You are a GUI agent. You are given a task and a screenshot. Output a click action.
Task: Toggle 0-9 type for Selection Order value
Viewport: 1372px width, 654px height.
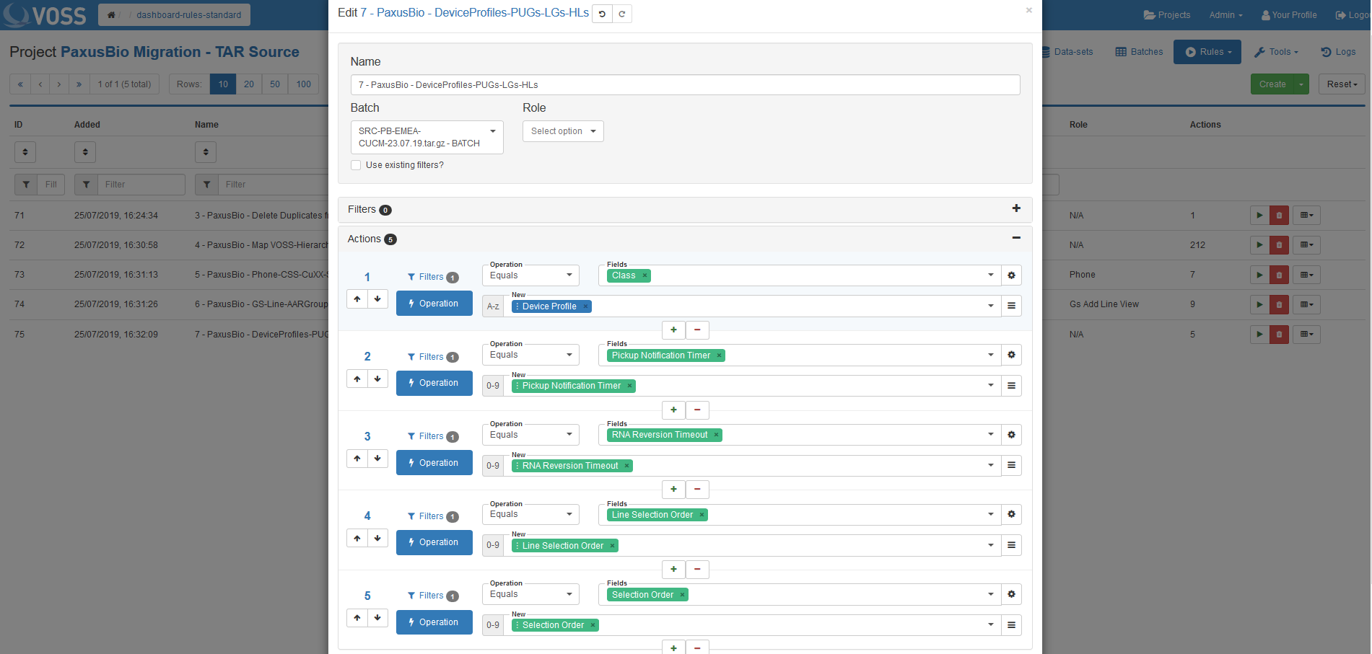(x=493, y=625)
